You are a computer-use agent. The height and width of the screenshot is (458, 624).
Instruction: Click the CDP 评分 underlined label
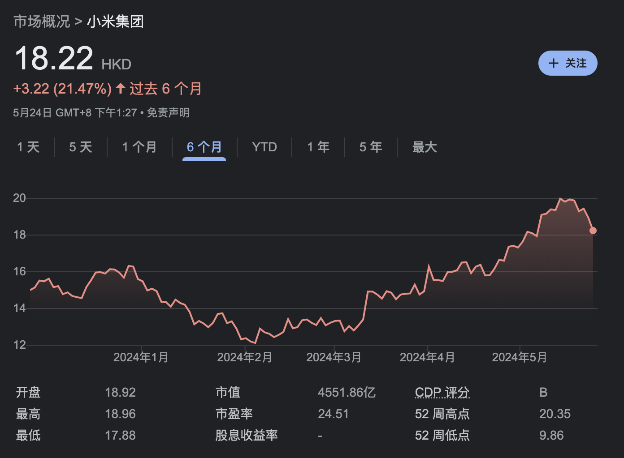click(x=442, y=393)
